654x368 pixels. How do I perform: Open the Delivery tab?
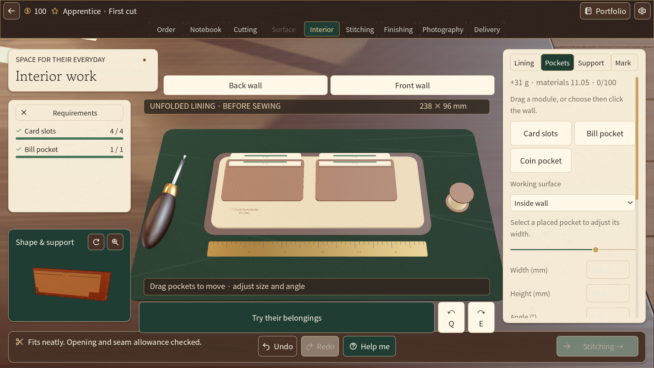point(487,29)
